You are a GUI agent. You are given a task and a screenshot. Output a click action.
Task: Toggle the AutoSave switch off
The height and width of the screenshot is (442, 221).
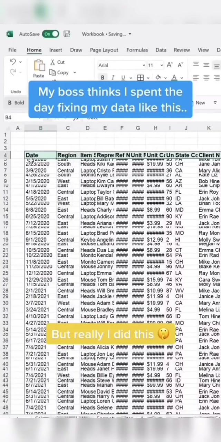51,34
